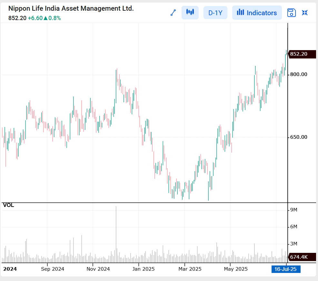Click the Mar 2025 axis label

click(190, 269)
